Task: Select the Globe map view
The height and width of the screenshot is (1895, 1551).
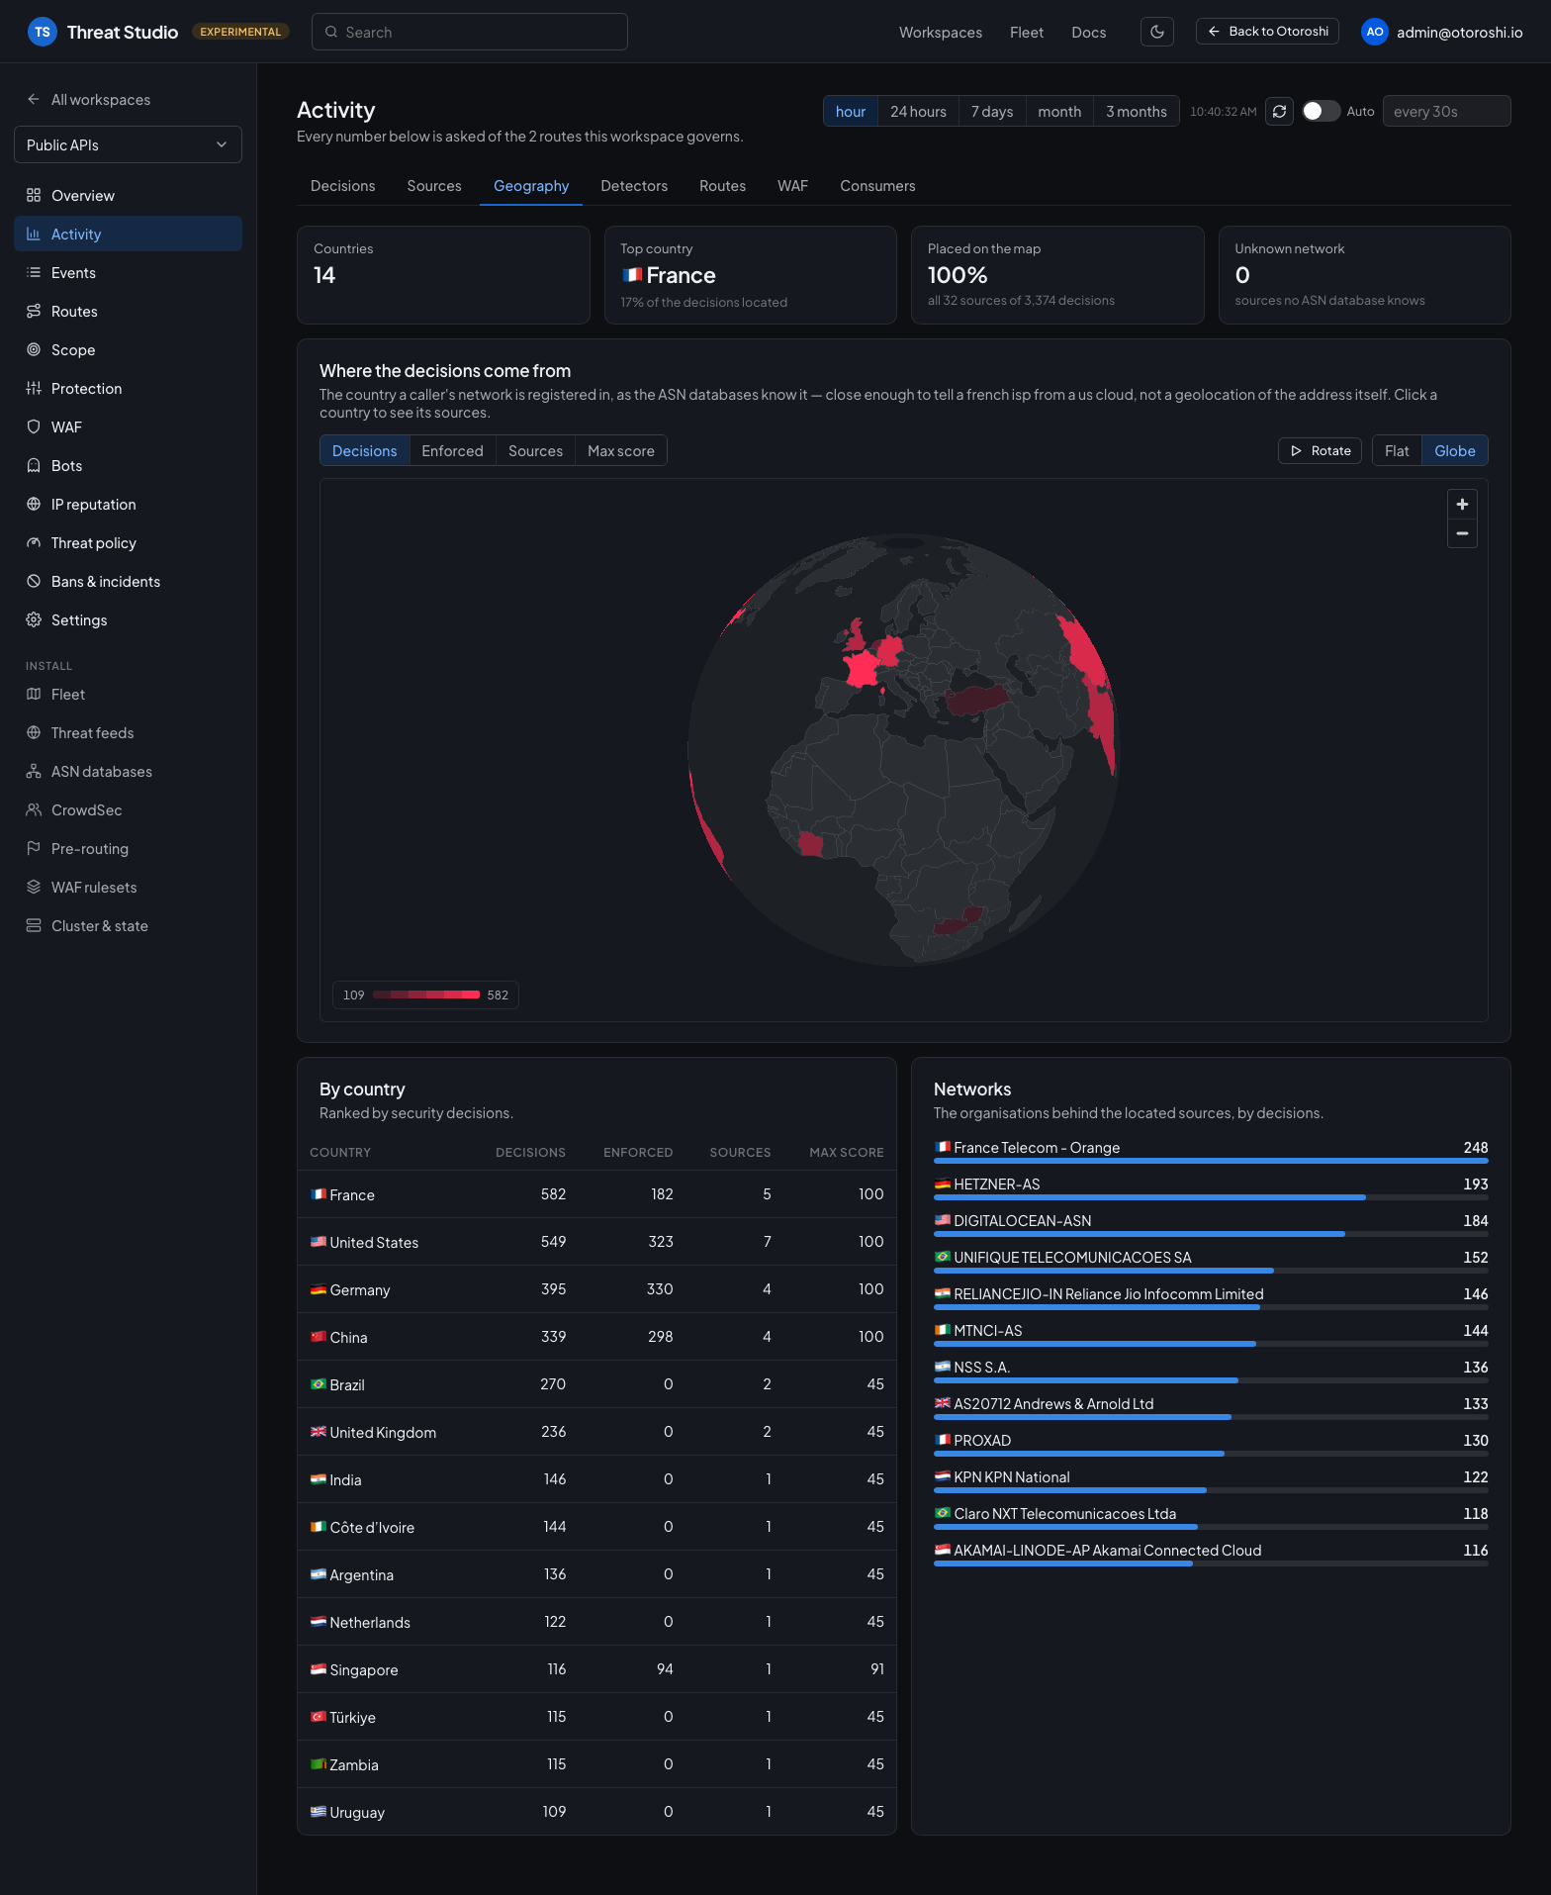Action: [x=1455, y=451]
